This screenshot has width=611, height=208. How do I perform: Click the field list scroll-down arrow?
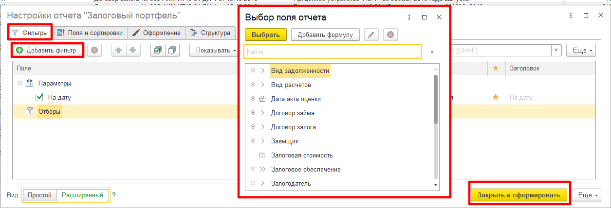[436, 185]
